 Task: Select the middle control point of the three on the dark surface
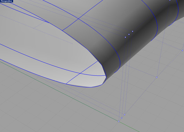tap(129, 34)
